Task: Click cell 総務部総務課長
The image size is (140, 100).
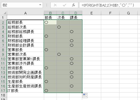Action: tap(25, 31)
